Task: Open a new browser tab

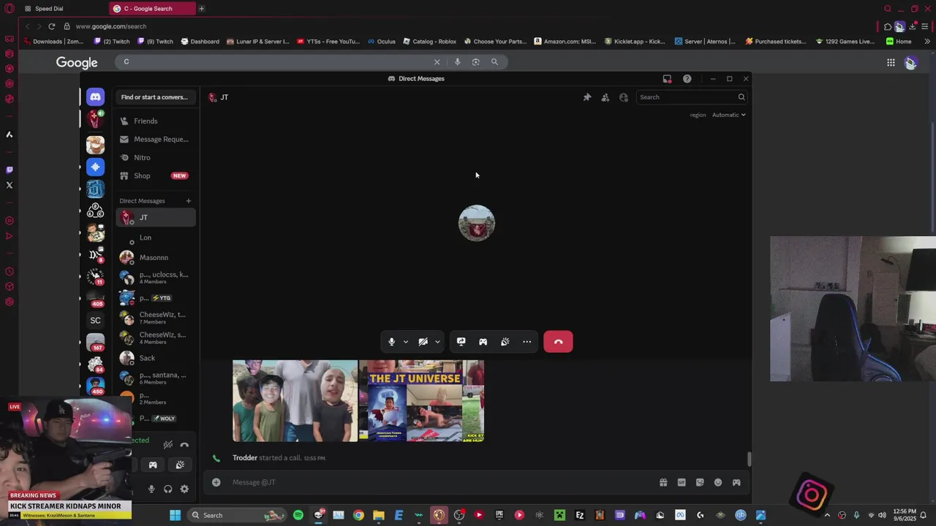Action: click(x=201, y=9)
